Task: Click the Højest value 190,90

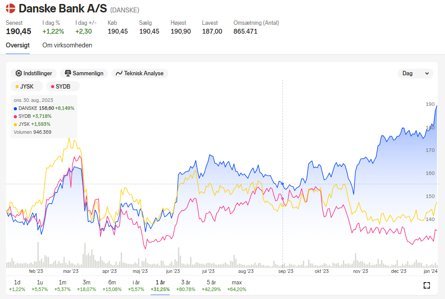Action: [180, 31]
